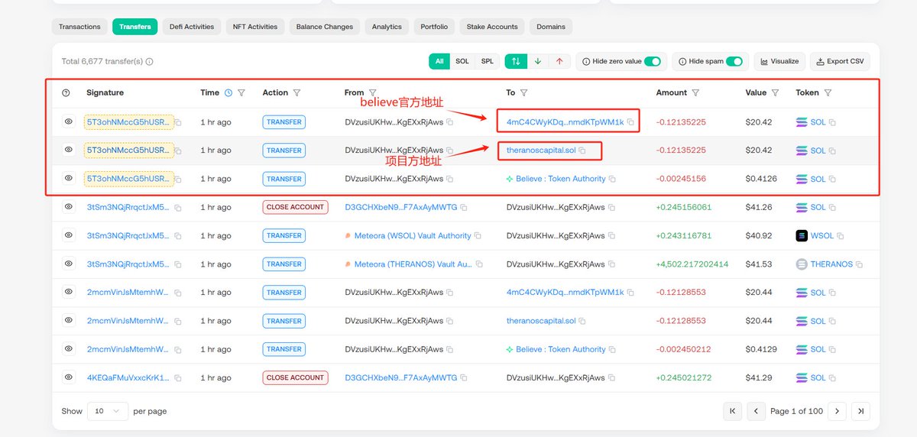The image size is (917, 437).
Task: Click the Visualize button
Action: point(779,61)
